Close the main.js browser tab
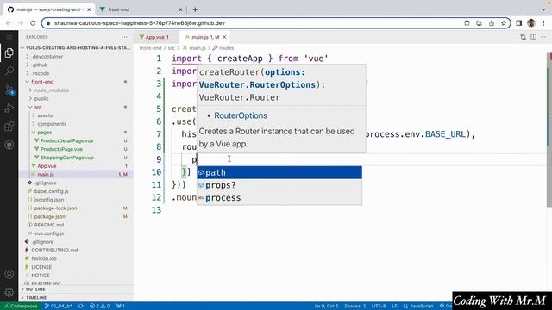Viewport: 552px width, 310px height. 89,9
